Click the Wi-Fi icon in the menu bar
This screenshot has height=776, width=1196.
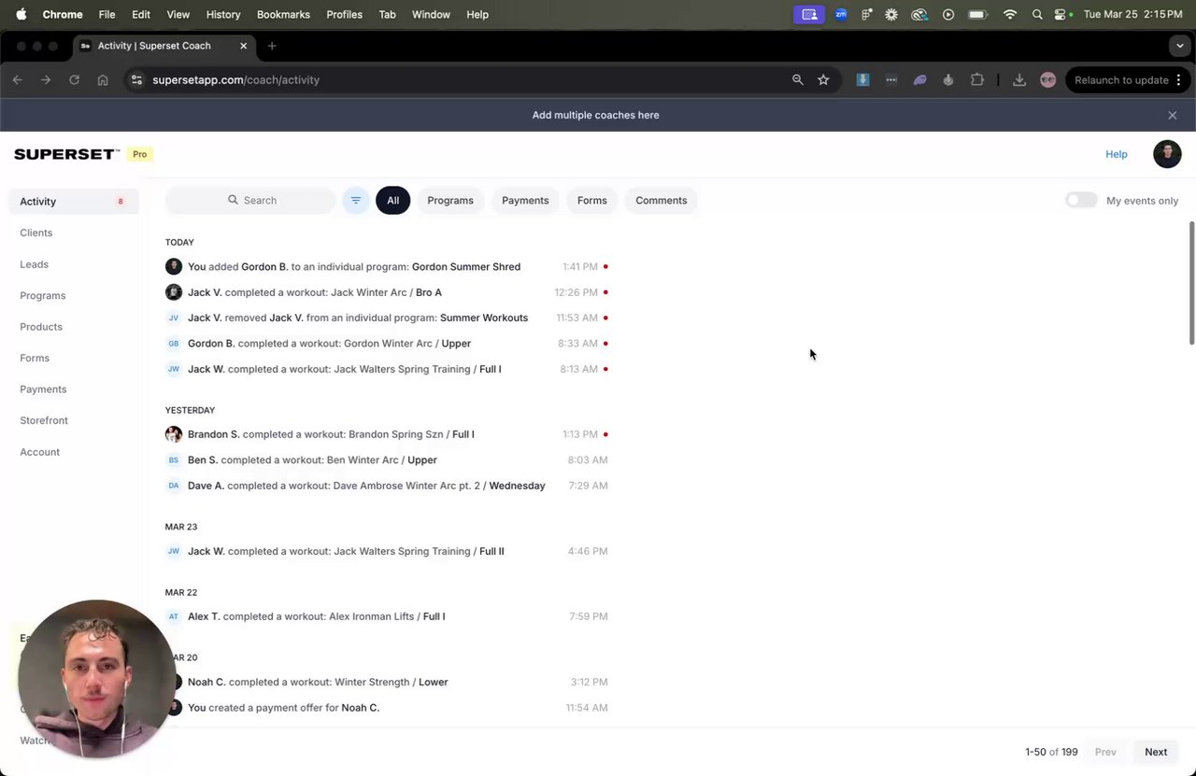tap(1010, 14)
